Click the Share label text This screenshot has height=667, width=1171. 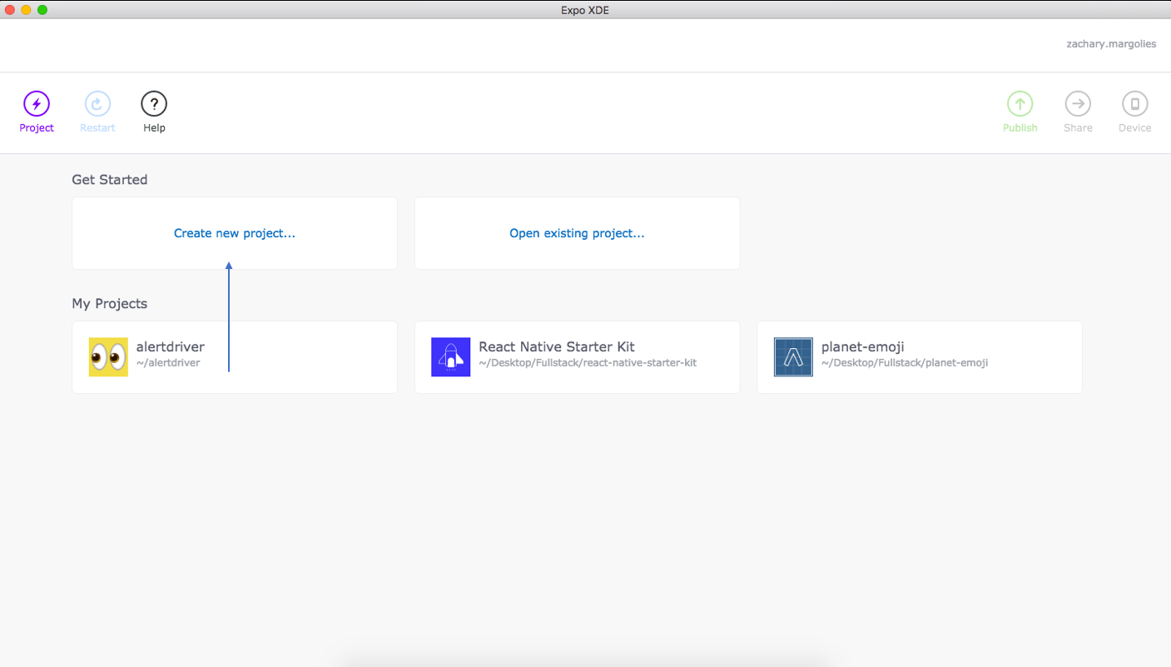1078,128
